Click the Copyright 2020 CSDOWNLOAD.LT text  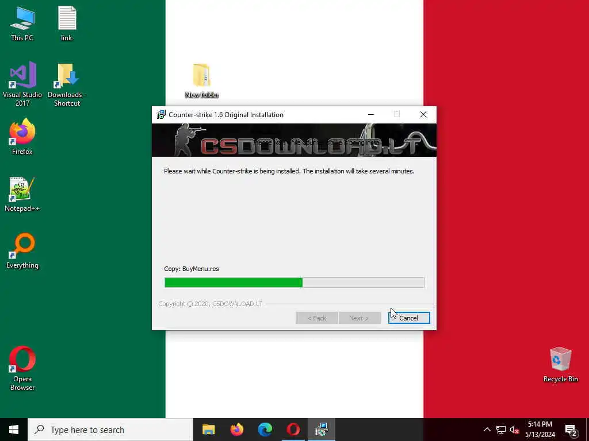[211, 304]
